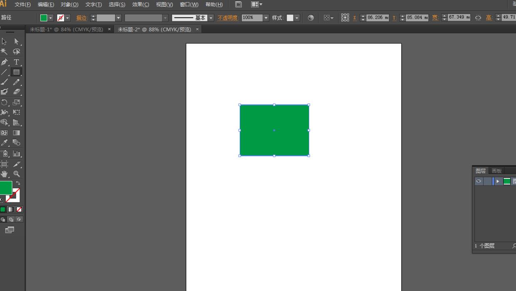The width and height of the screenshot is (516, 291).
Task: Select the Lasso tool
Action: [16, 52]
